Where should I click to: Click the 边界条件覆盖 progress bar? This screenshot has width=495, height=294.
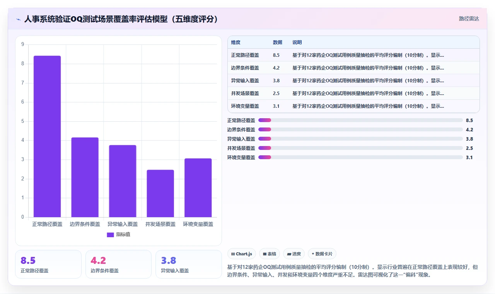point(360,130)
